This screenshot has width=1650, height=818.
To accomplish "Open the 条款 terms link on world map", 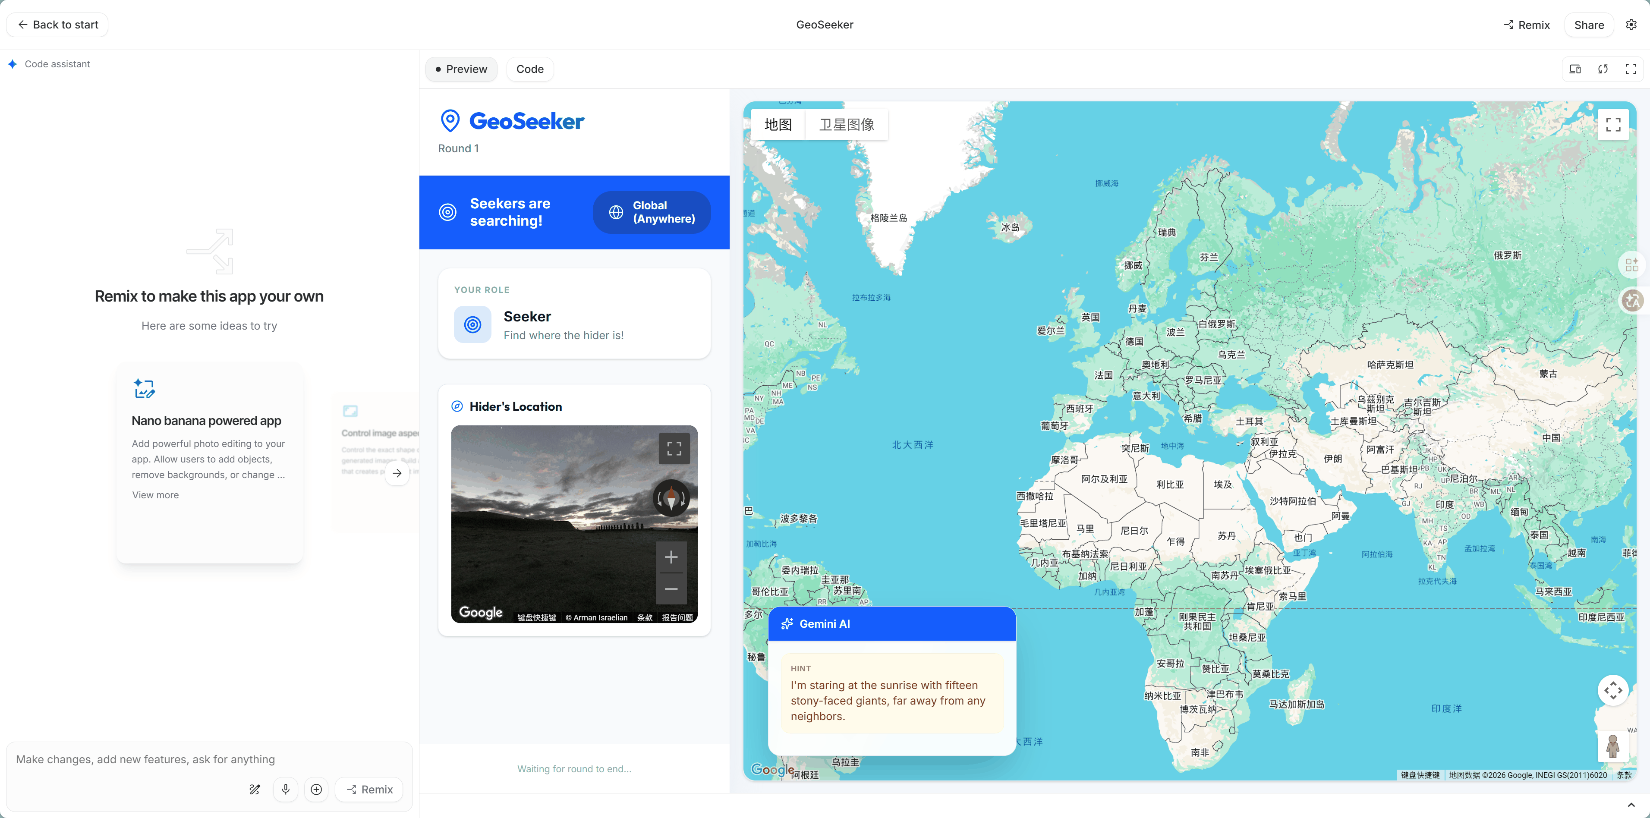I will [x=1624, y=775].
